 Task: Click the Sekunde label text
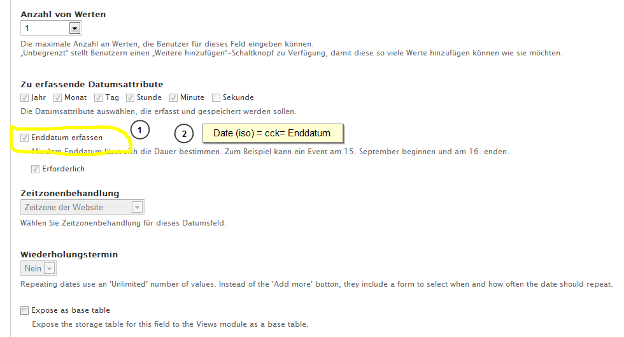coord(238,97)
